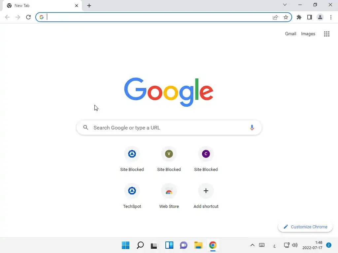
Task: Select the New Tab tab
Action: pos(42,6)
